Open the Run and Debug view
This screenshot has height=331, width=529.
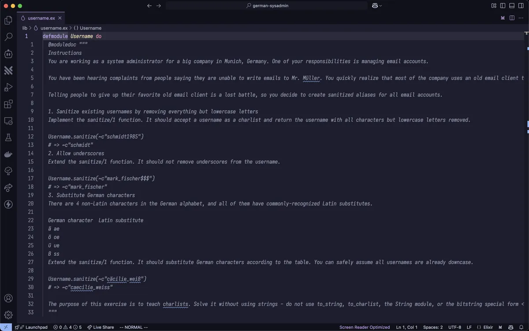pyautogui.click(x=8, y=87)
